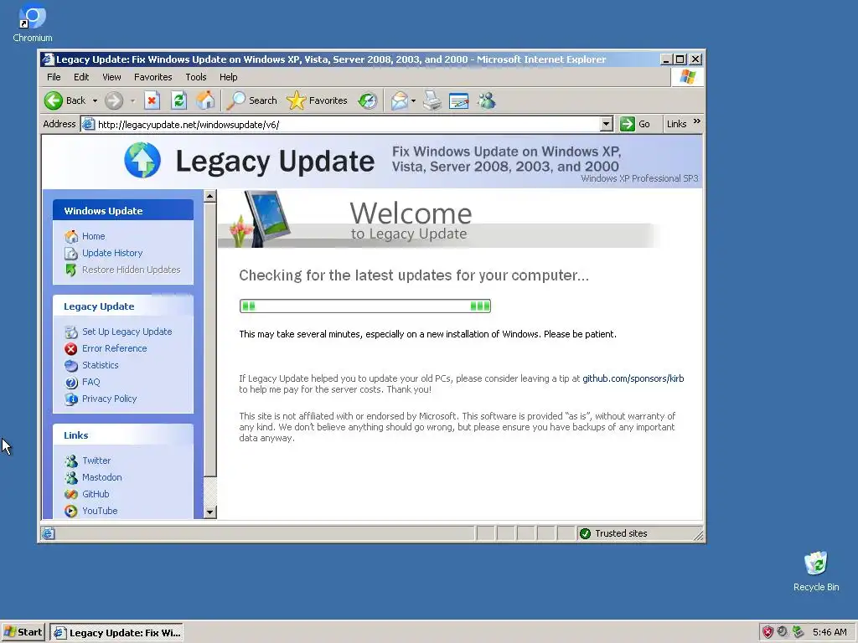Screen dimensions: 858x643
Task: Open Messenger people icon
Action: [x=486, y=100]
